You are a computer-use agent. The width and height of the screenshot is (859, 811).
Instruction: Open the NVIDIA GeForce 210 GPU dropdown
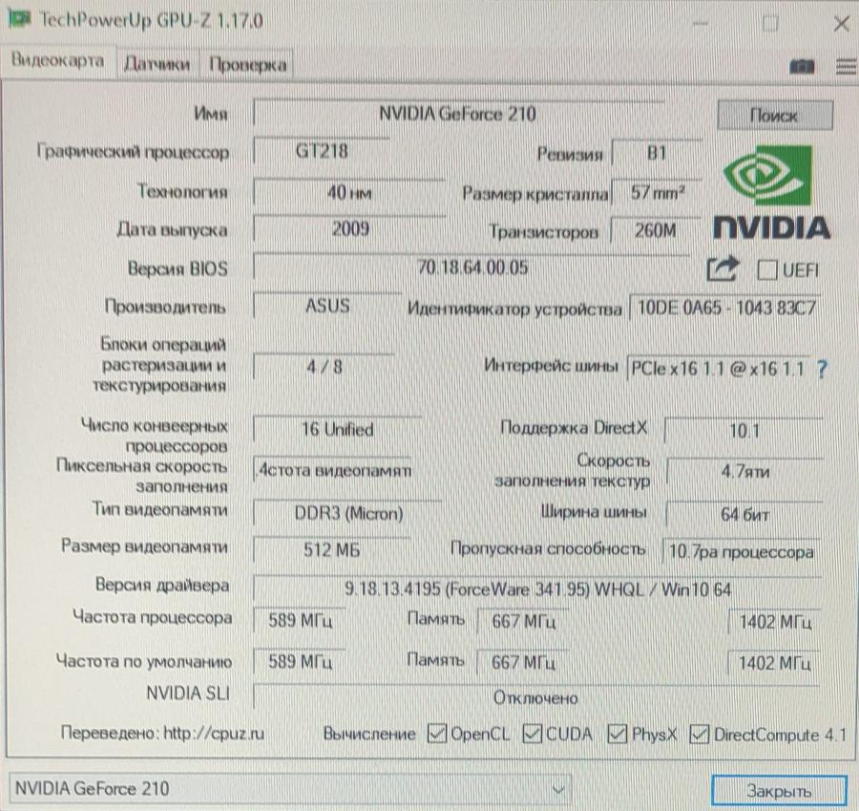(x=290, y=788)
